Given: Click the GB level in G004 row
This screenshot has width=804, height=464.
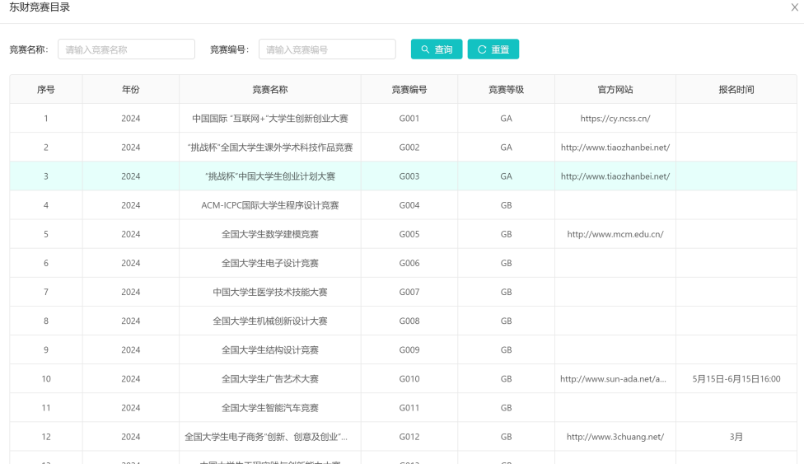Looking at the screenshot, I should tap(506, 205).
